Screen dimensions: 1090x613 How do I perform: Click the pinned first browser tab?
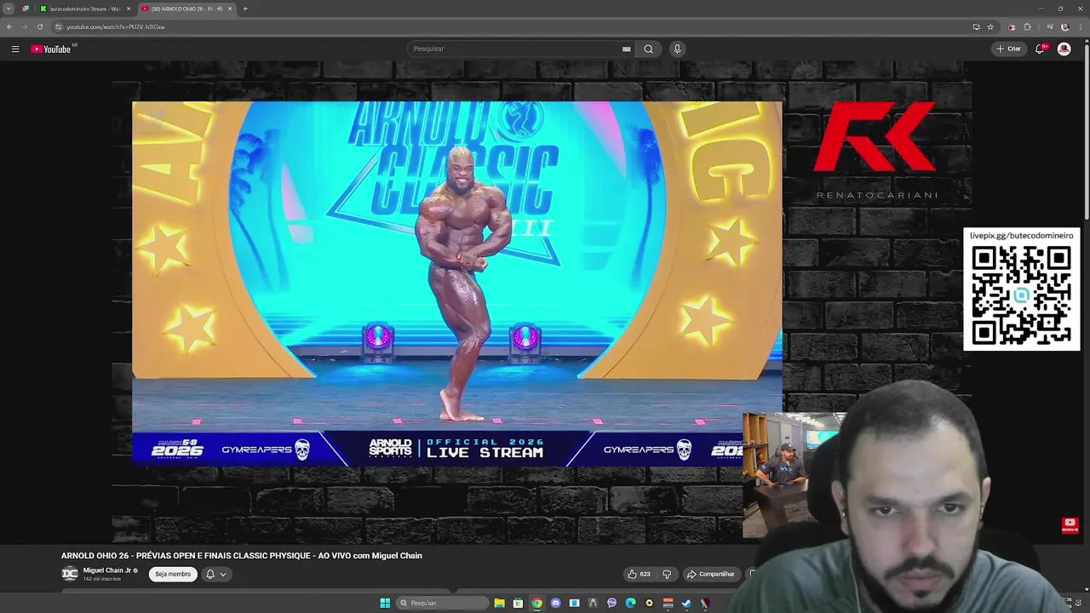pos(26,9)
